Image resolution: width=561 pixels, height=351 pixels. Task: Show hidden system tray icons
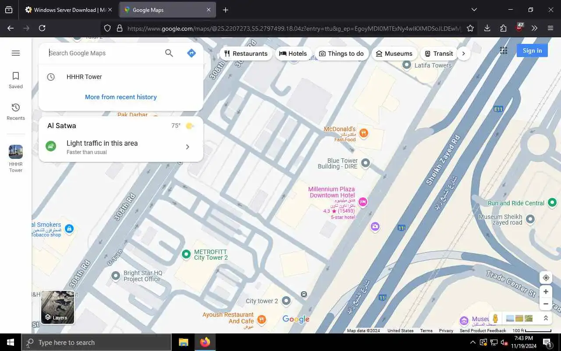[x=472, y=342]
